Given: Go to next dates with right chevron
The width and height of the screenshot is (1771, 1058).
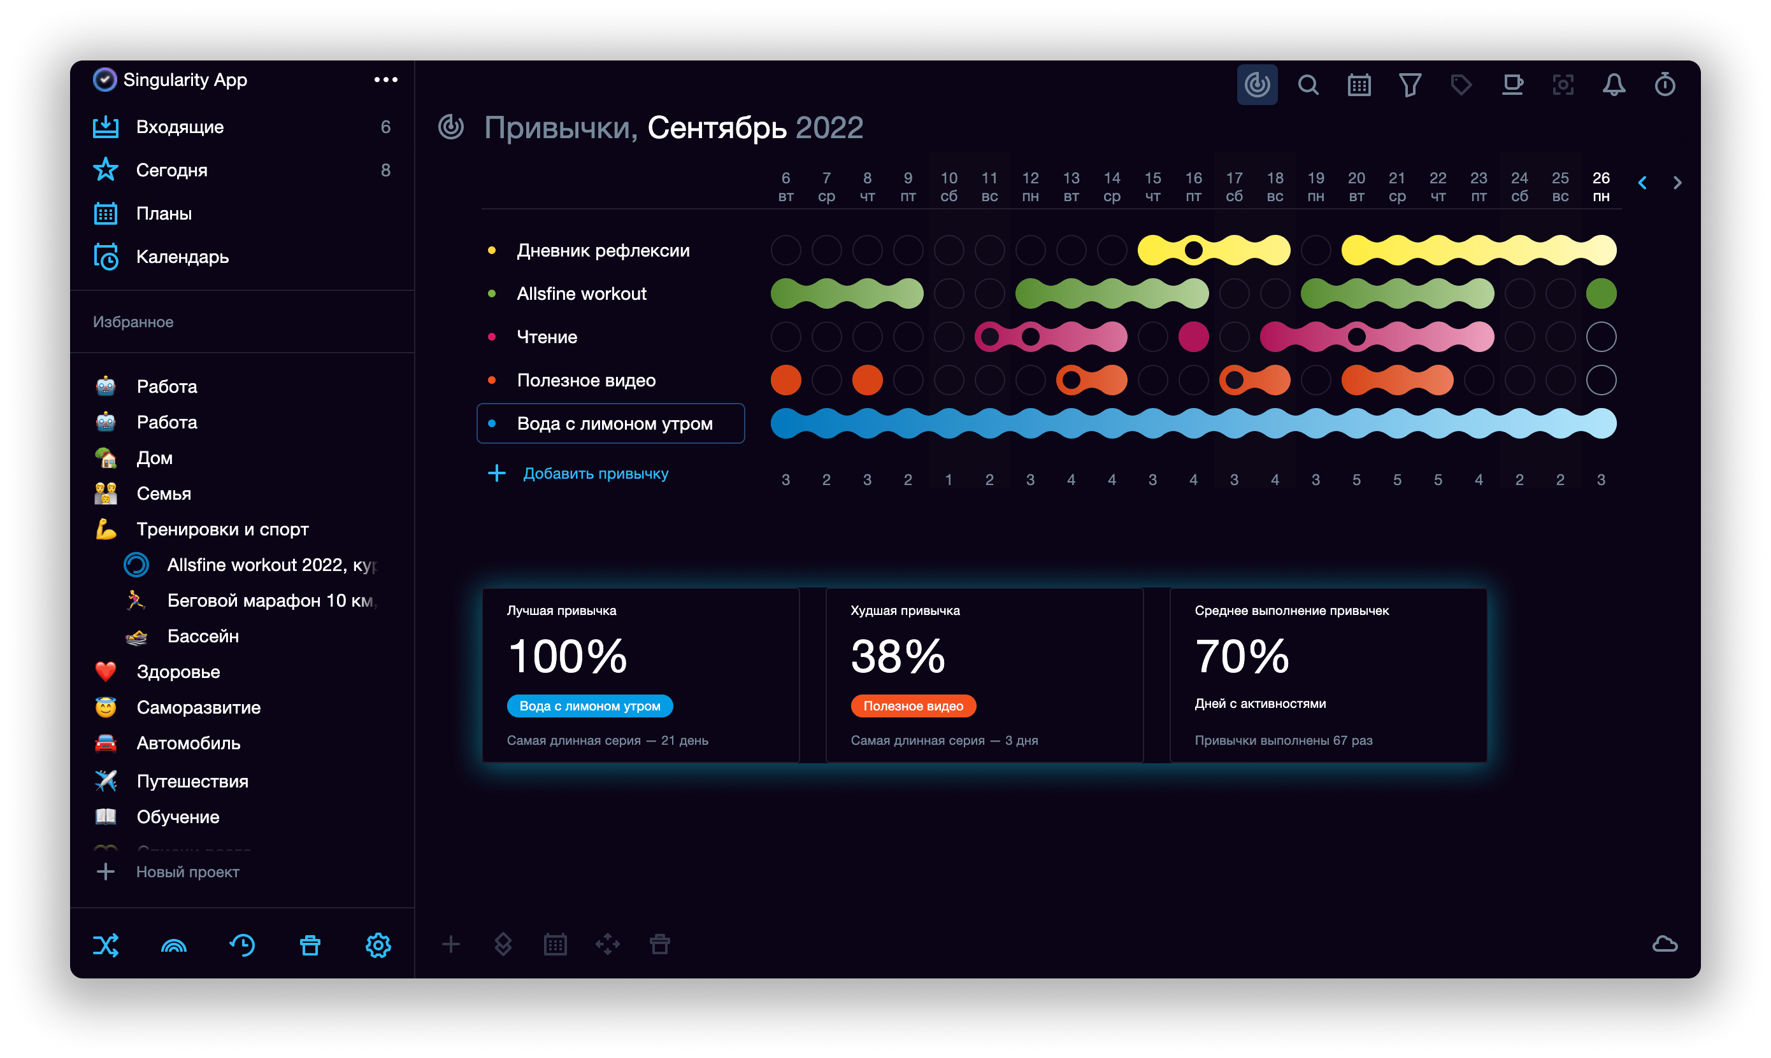Looking at the screenshot, I should pyautogui.click(x=1677, y=183).
